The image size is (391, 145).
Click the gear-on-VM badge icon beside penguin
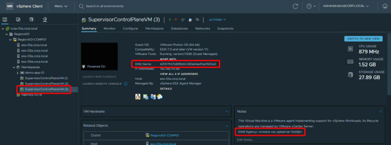[x=146, y=97]
